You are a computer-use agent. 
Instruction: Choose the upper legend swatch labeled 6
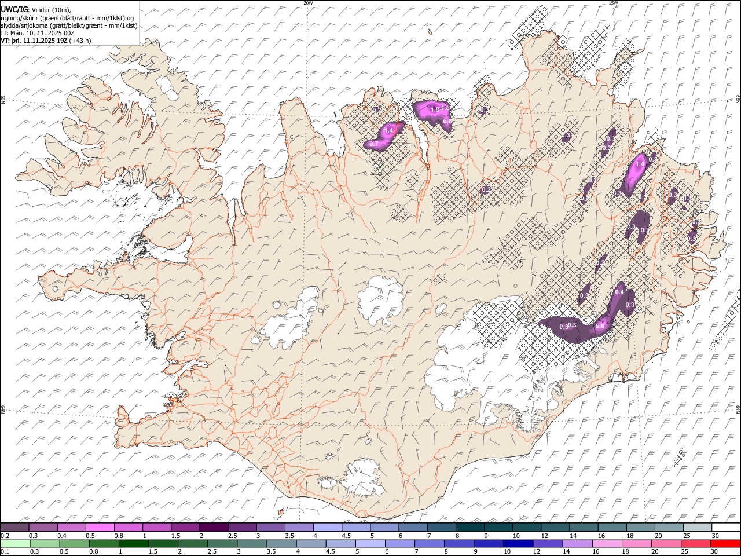pyautogui.click(x=412, y=528)
